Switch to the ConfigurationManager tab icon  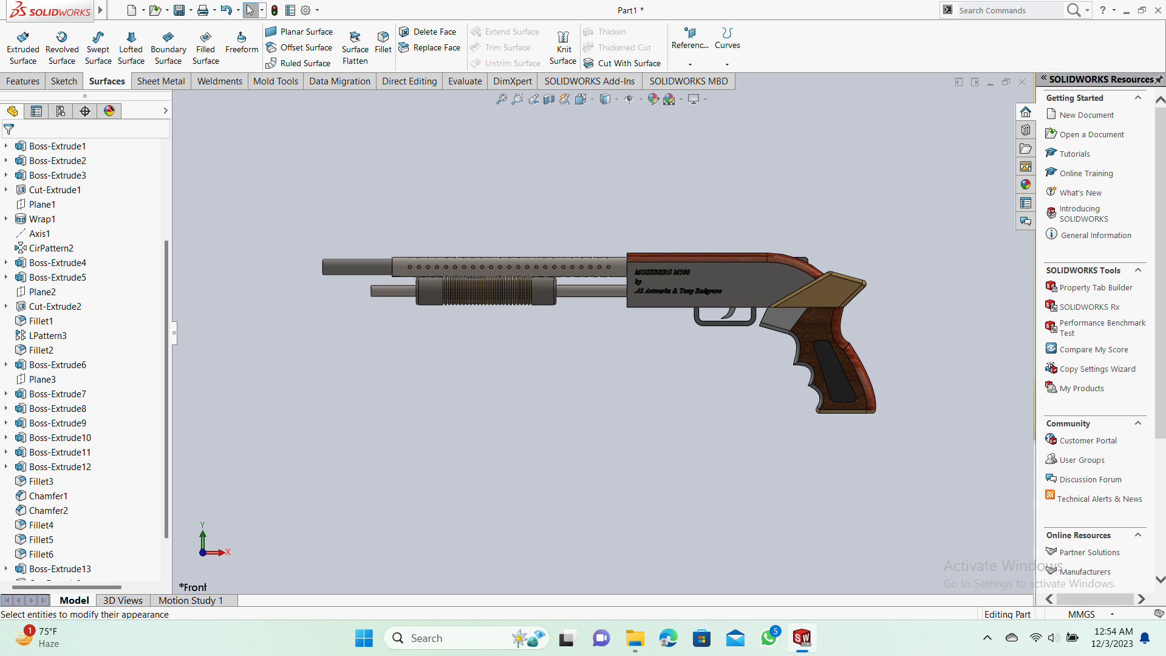(x=61, y=111)
